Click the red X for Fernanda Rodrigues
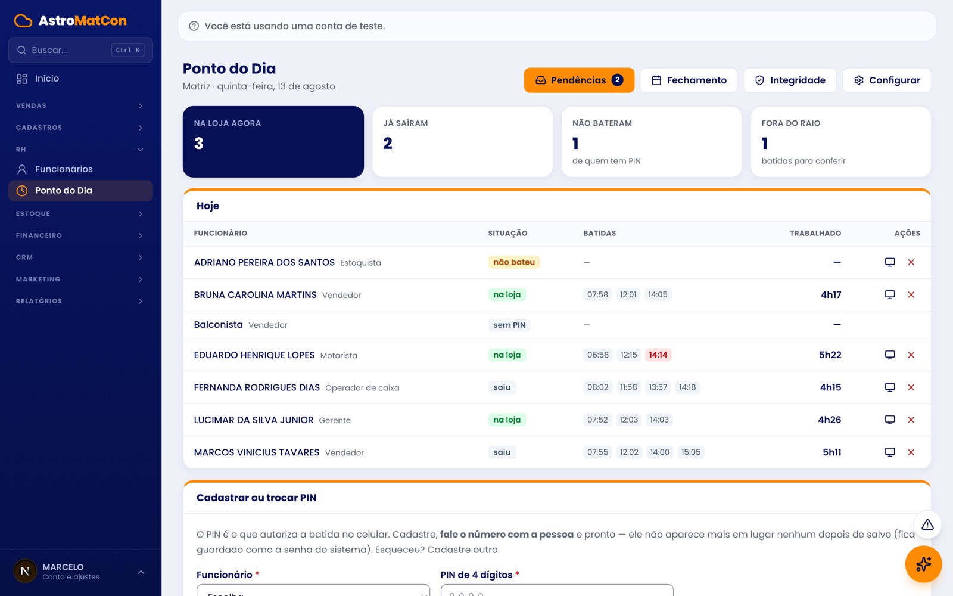953x596 pixels. click(x=911, y=387)
